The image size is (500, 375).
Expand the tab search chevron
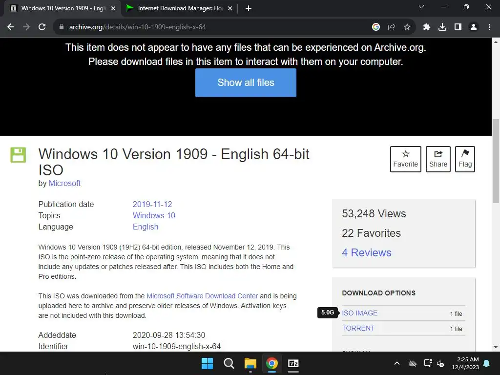click(421, 7)
